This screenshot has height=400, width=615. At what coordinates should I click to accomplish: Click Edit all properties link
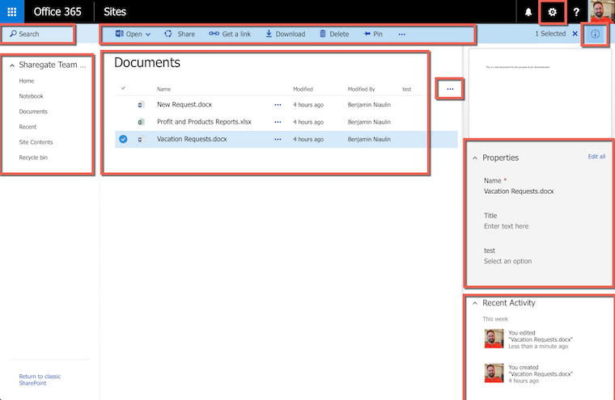pos(596,157)
